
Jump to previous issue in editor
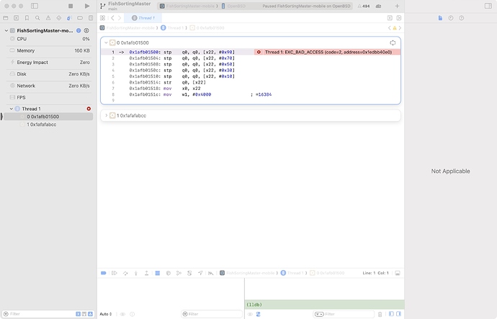390,28
